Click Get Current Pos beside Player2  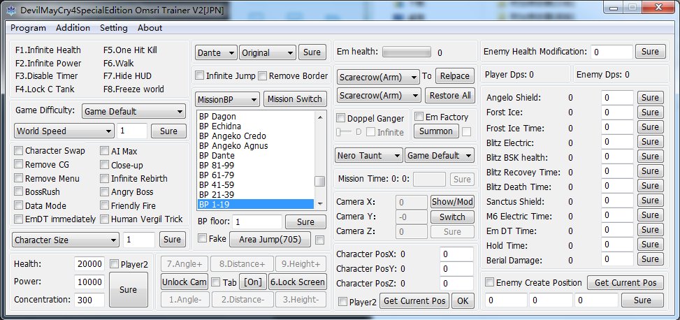(414, 301)
